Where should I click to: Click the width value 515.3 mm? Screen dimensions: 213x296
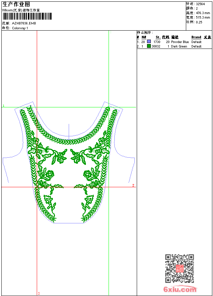(203, 18)
